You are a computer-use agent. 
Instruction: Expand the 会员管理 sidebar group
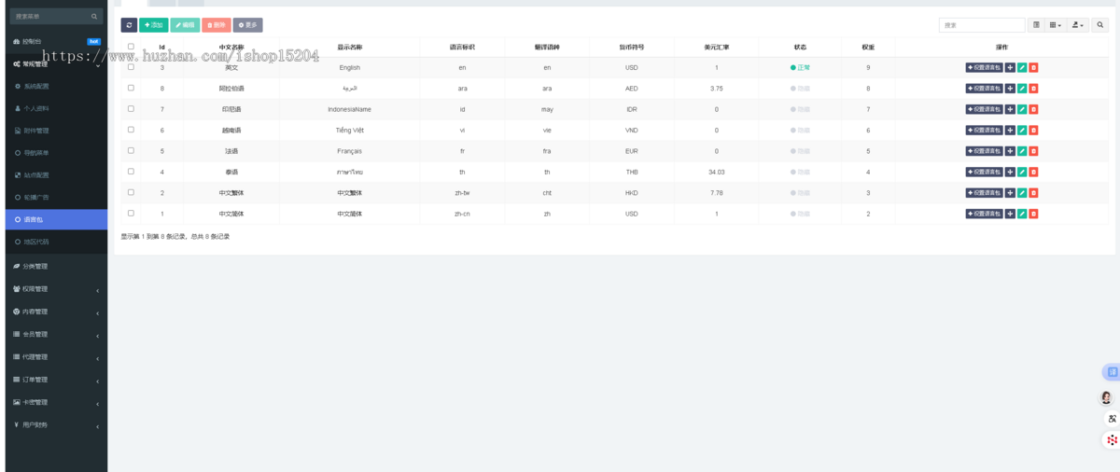[56, 334]
